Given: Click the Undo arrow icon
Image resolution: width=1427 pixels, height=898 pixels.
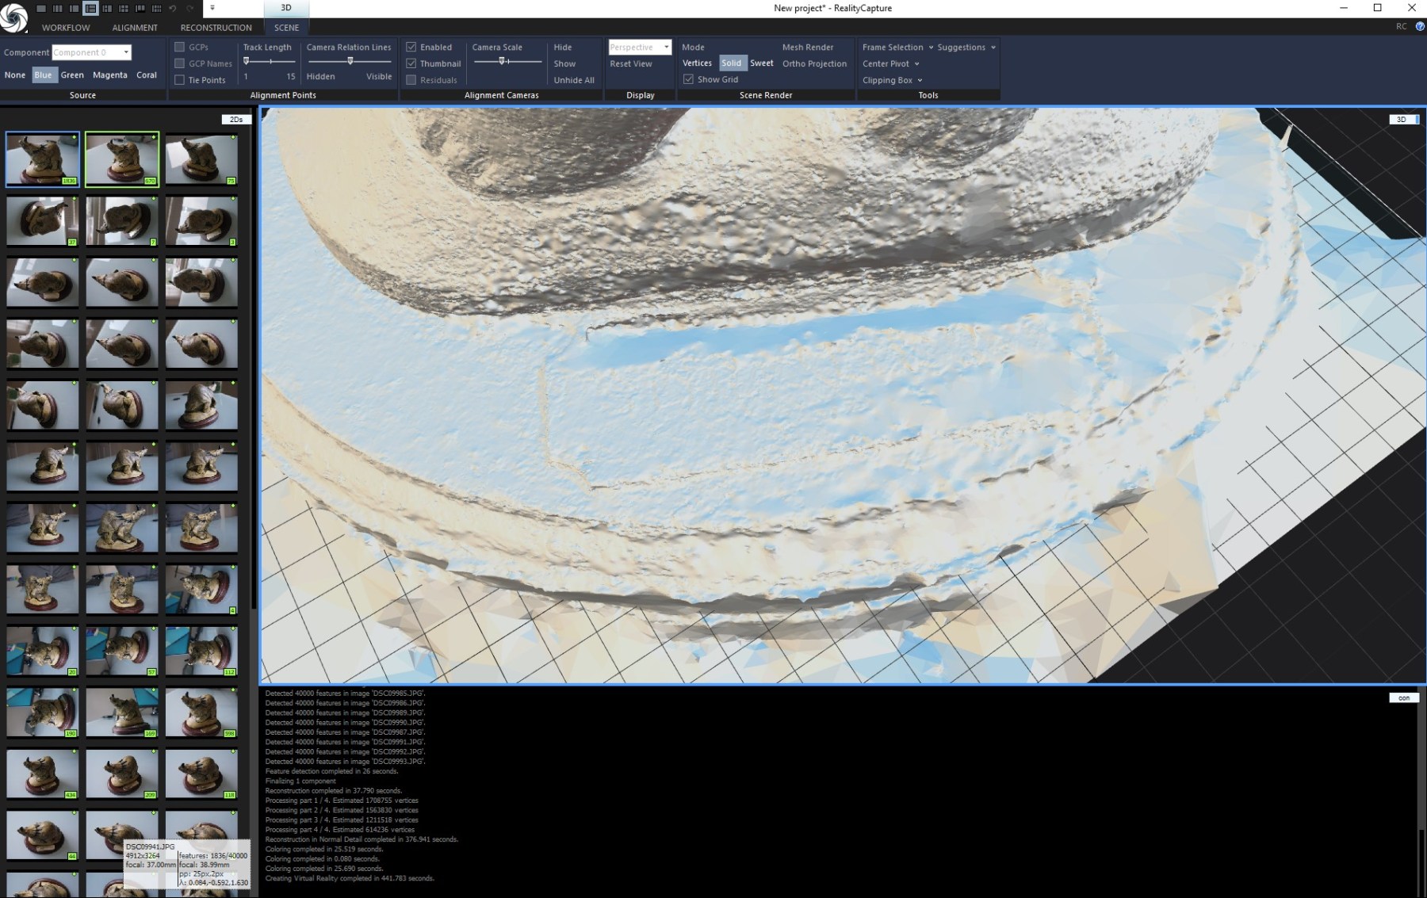Looking at the screenshot, I should pos(173,9).
